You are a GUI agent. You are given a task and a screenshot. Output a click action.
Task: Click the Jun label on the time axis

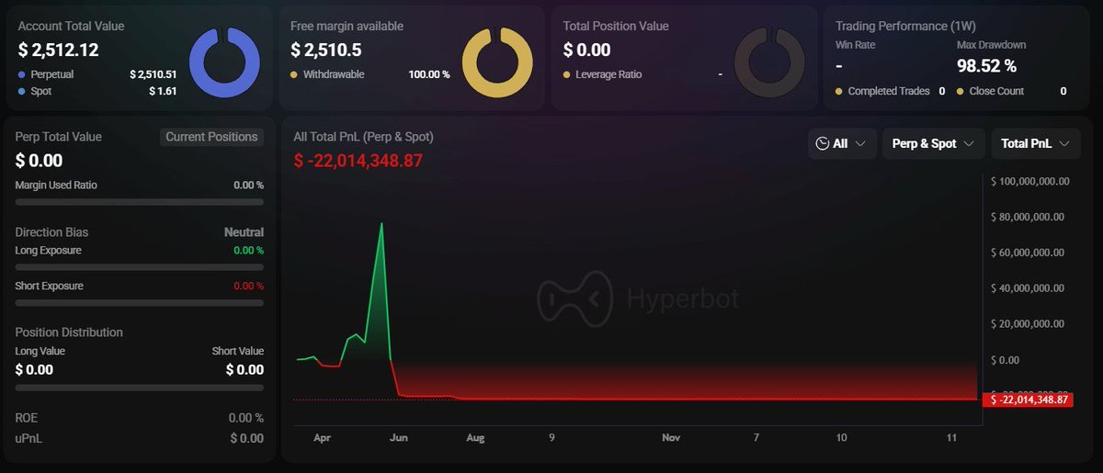tap(399, 438)
